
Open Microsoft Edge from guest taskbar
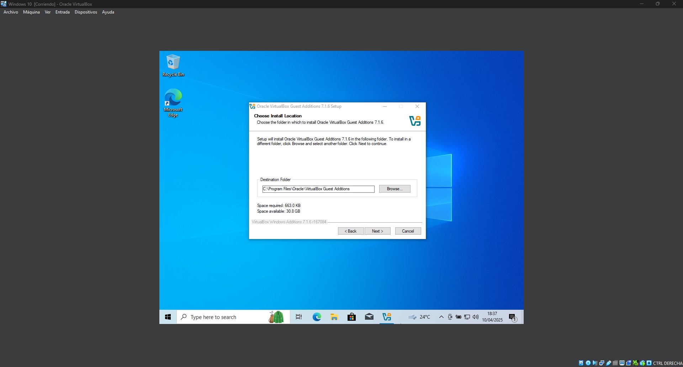(x=317, y=317)
